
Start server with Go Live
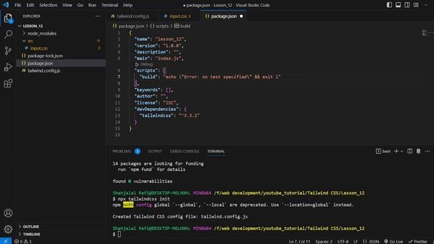point(393,241)
